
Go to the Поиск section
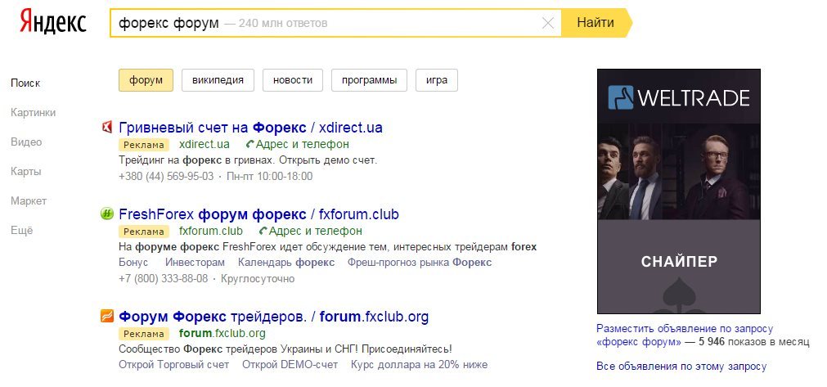click(25, 83)
